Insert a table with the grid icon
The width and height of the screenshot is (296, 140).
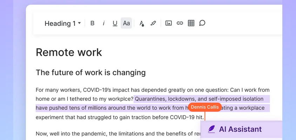pos(191,23)
